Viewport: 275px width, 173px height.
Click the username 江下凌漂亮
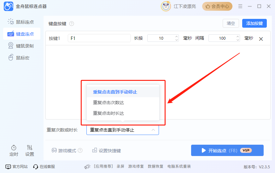point(185,7)
